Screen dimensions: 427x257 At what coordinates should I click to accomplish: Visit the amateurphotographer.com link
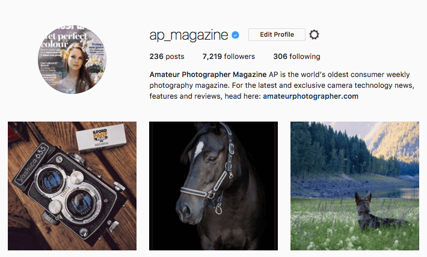[310, 96]
